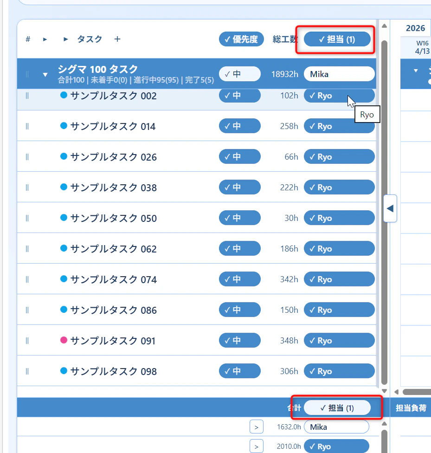Click the plus icon beside タスク header
The width and height of the screenshot is (431, 453).
click(x=117, y=39)
